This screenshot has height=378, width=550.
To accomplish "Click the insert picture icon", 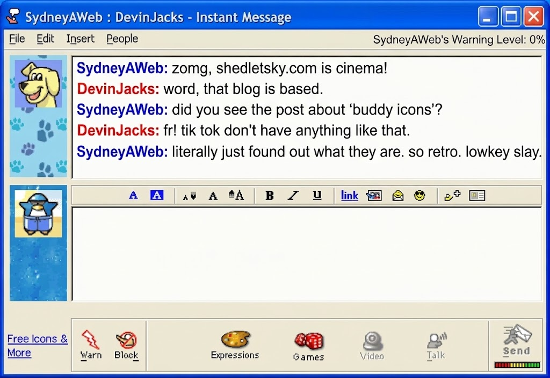I will pyautogui.click(x=374, y=195).
